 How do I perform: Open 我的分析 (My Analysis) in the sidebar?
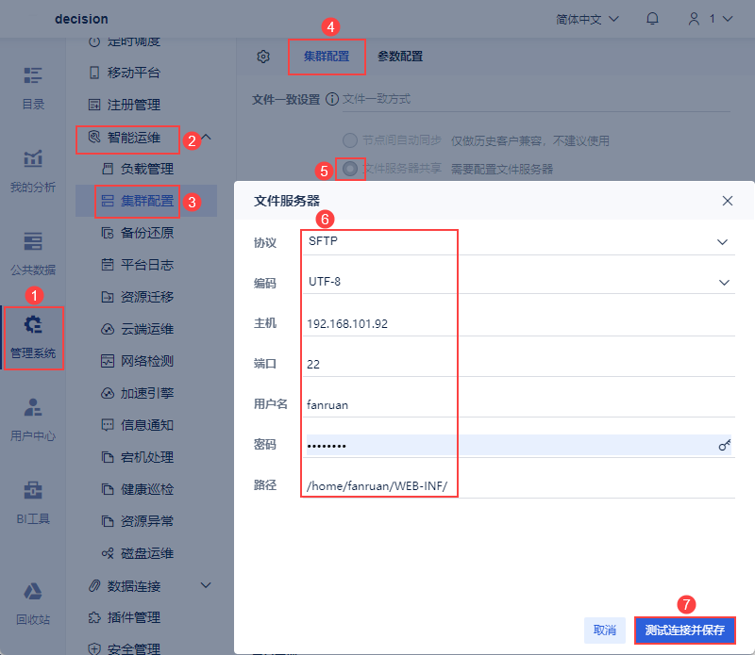click(x=33, y=170)
